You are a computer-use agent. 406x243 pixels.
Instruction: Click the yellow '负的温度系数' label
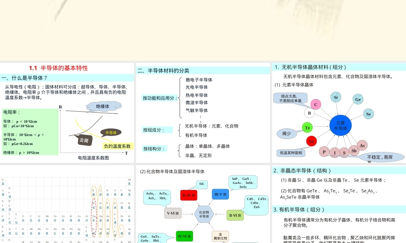click(117, 146)
